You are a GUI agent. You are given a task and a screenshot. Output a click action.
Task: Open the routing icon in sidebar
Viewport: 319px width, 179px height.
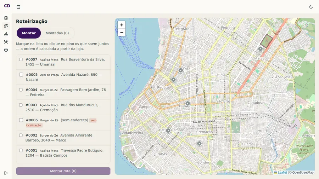click(x=6, y=26)
